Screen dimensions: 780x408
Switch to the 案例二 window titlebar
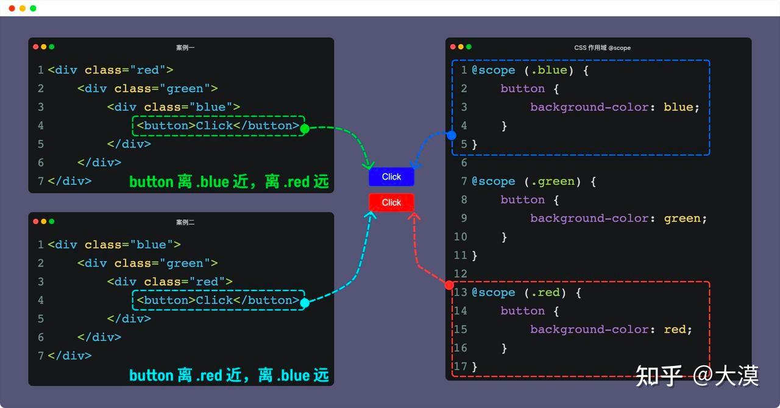(x=183, y=221)
